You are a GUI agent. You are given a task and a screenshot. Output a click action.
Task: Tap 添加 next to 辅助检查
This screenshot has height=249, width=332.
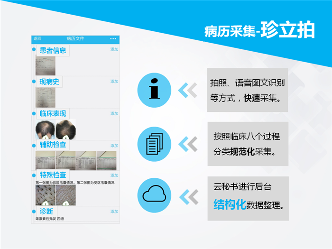tap(114, 146)
